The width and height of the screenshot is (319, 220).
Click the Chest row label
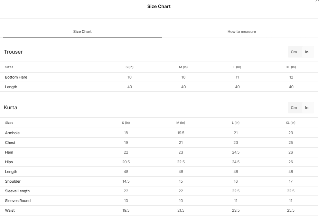tap(10, 143)
